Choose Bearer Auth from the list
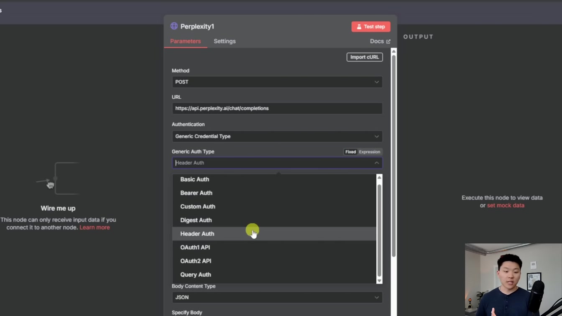 point(274,193)
